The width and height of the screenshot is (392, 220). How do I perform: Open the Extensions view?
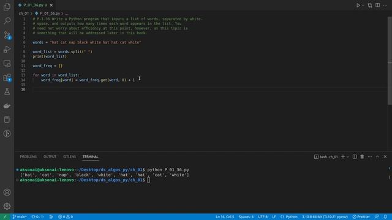point(7,78)
